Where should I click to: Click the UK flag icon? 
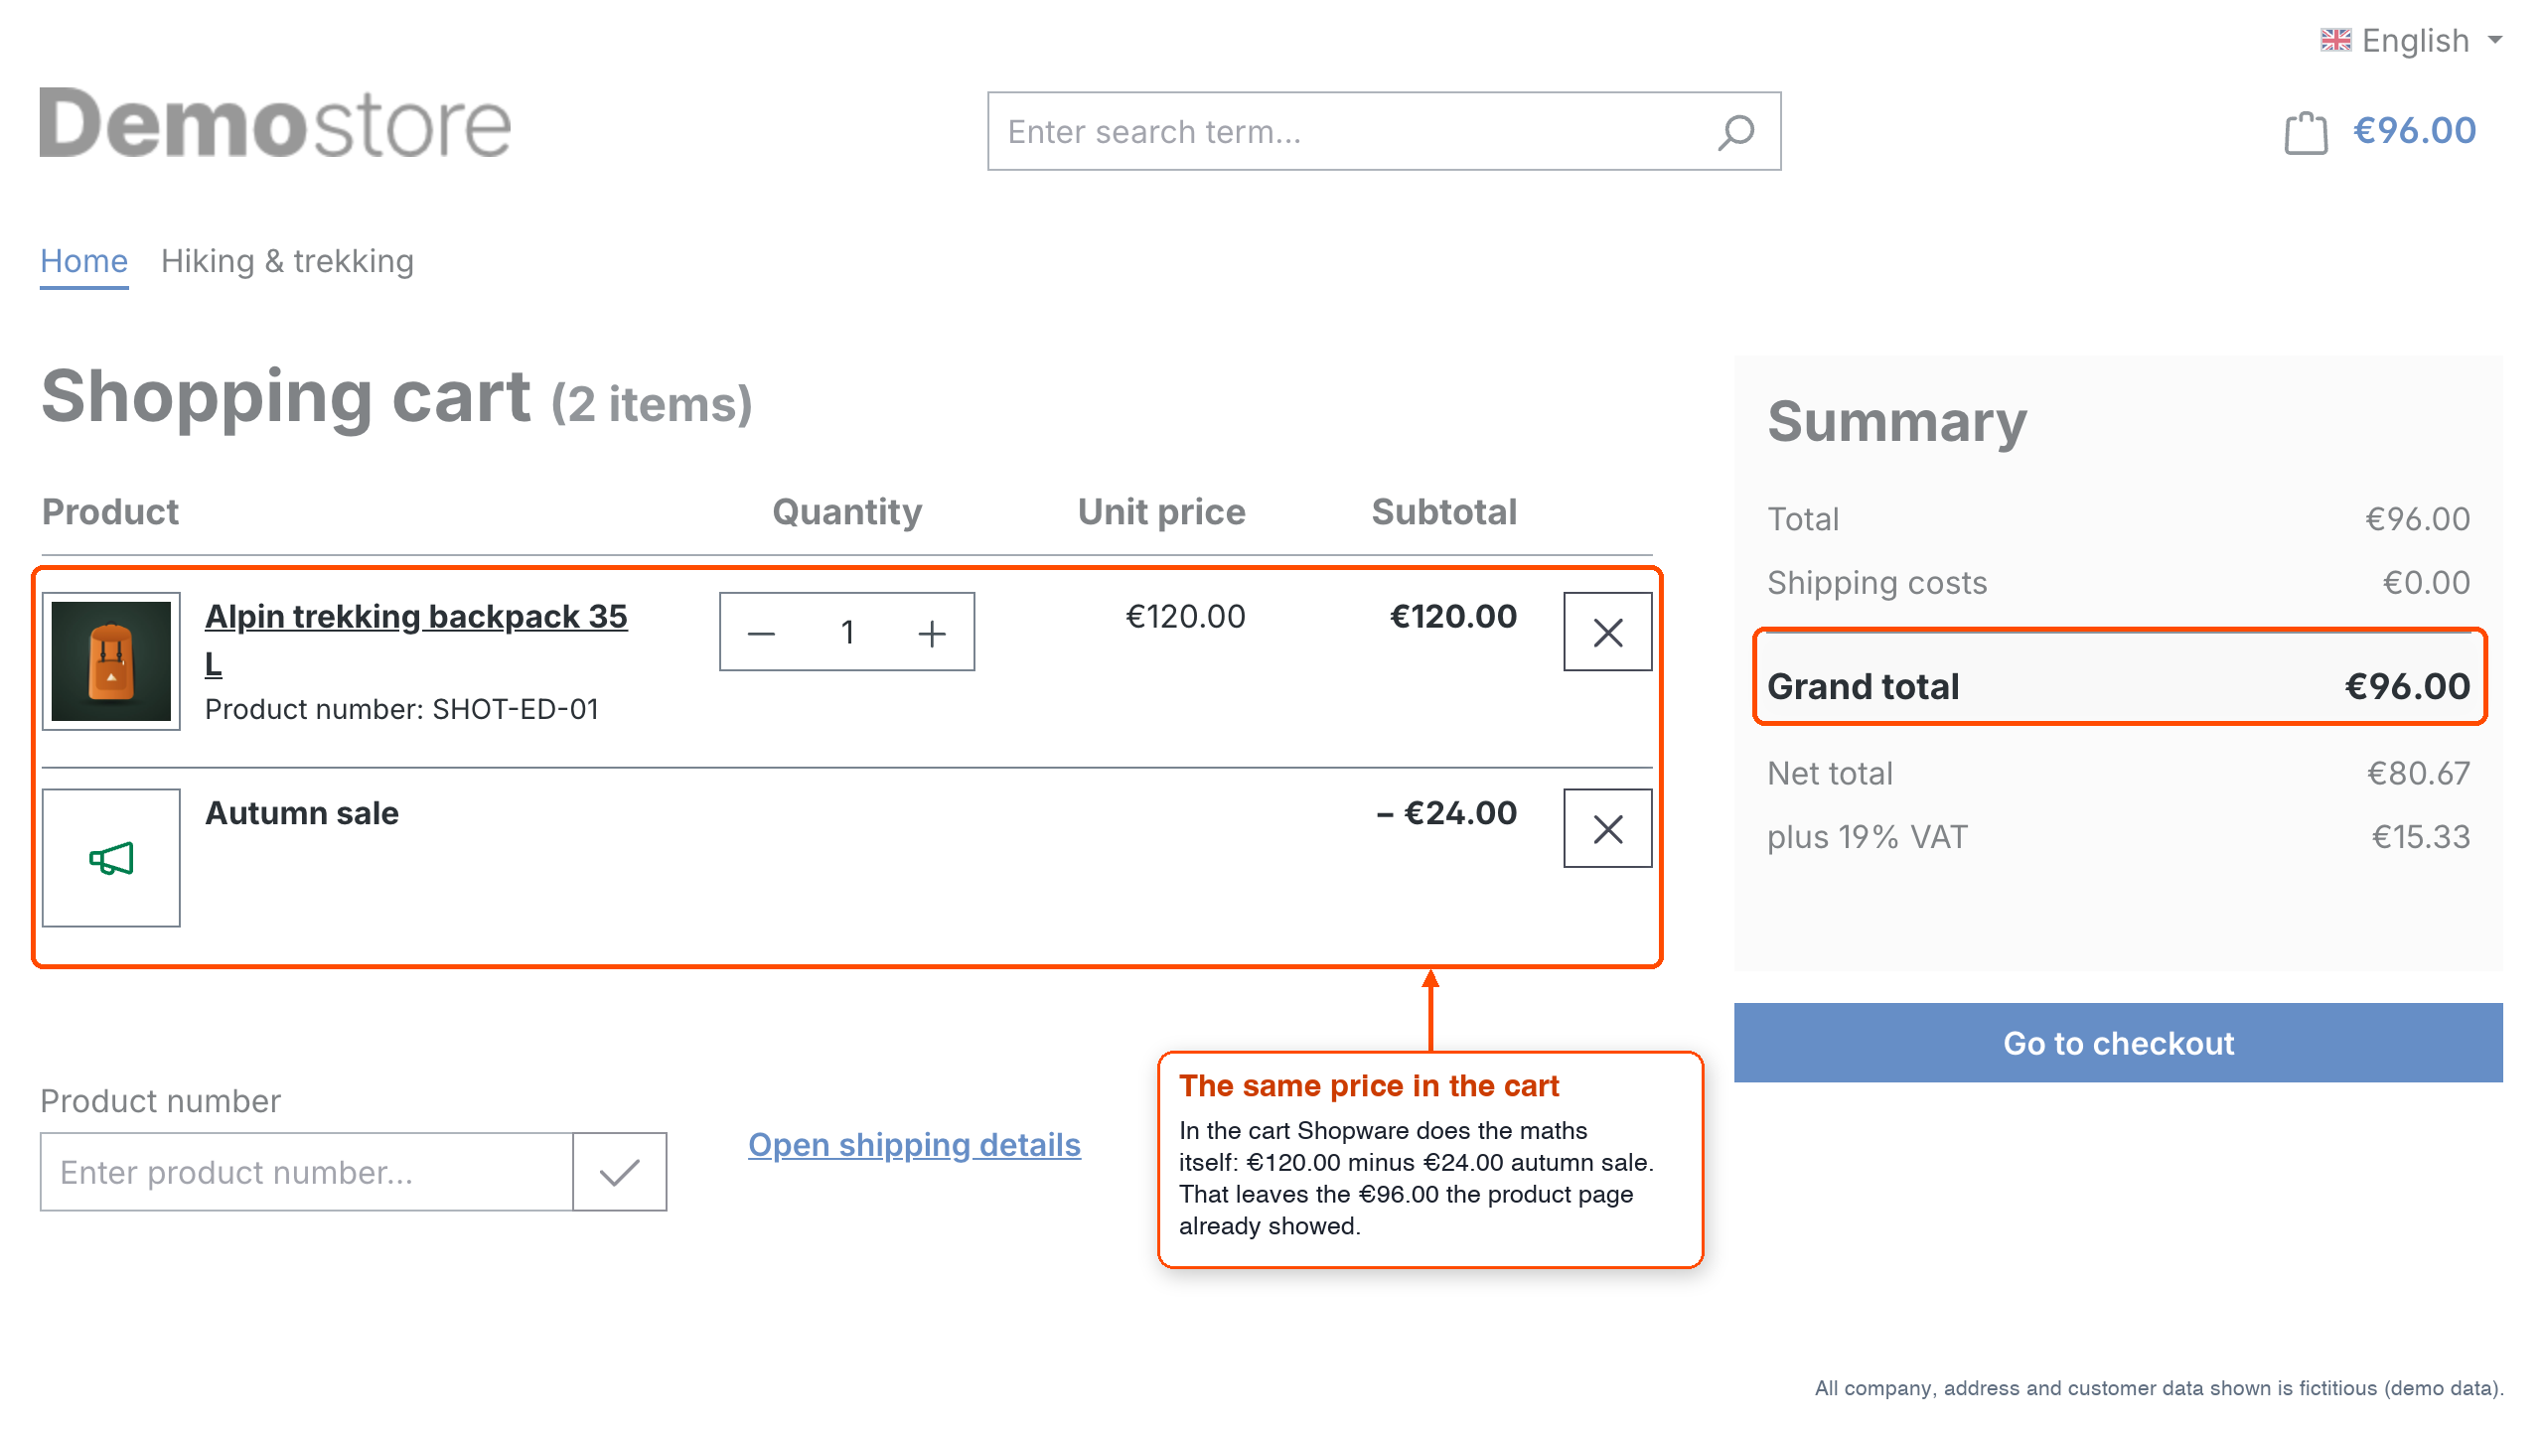point(2335,41)
